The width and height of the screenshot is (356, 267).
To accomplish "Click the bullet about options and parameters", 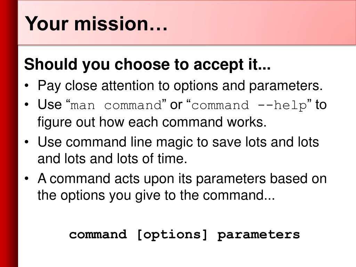I will [180, 86].
